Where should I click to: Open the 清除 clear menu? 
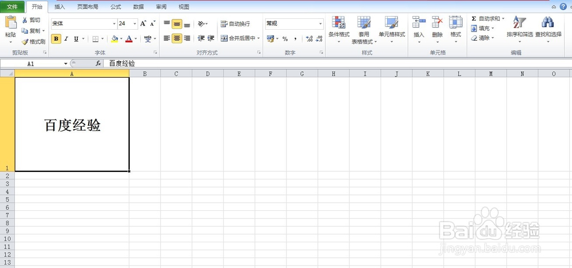pyautogui.click(x=482, y=38)
